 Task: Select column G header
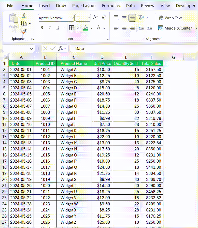coord(173,58)
